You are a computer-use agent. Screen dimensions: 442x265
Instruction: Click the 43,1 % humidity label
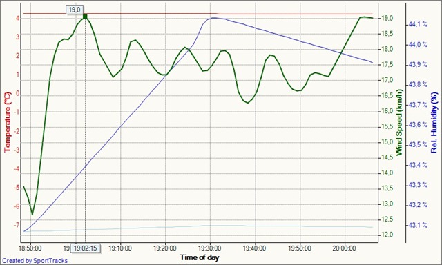(x=418, y=225)
